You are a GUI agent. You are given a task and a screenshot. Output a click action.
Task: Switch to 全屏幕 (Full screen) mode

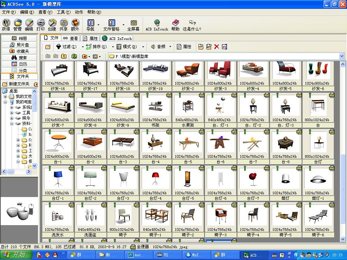pyautogui.click(x=133, y=25)
